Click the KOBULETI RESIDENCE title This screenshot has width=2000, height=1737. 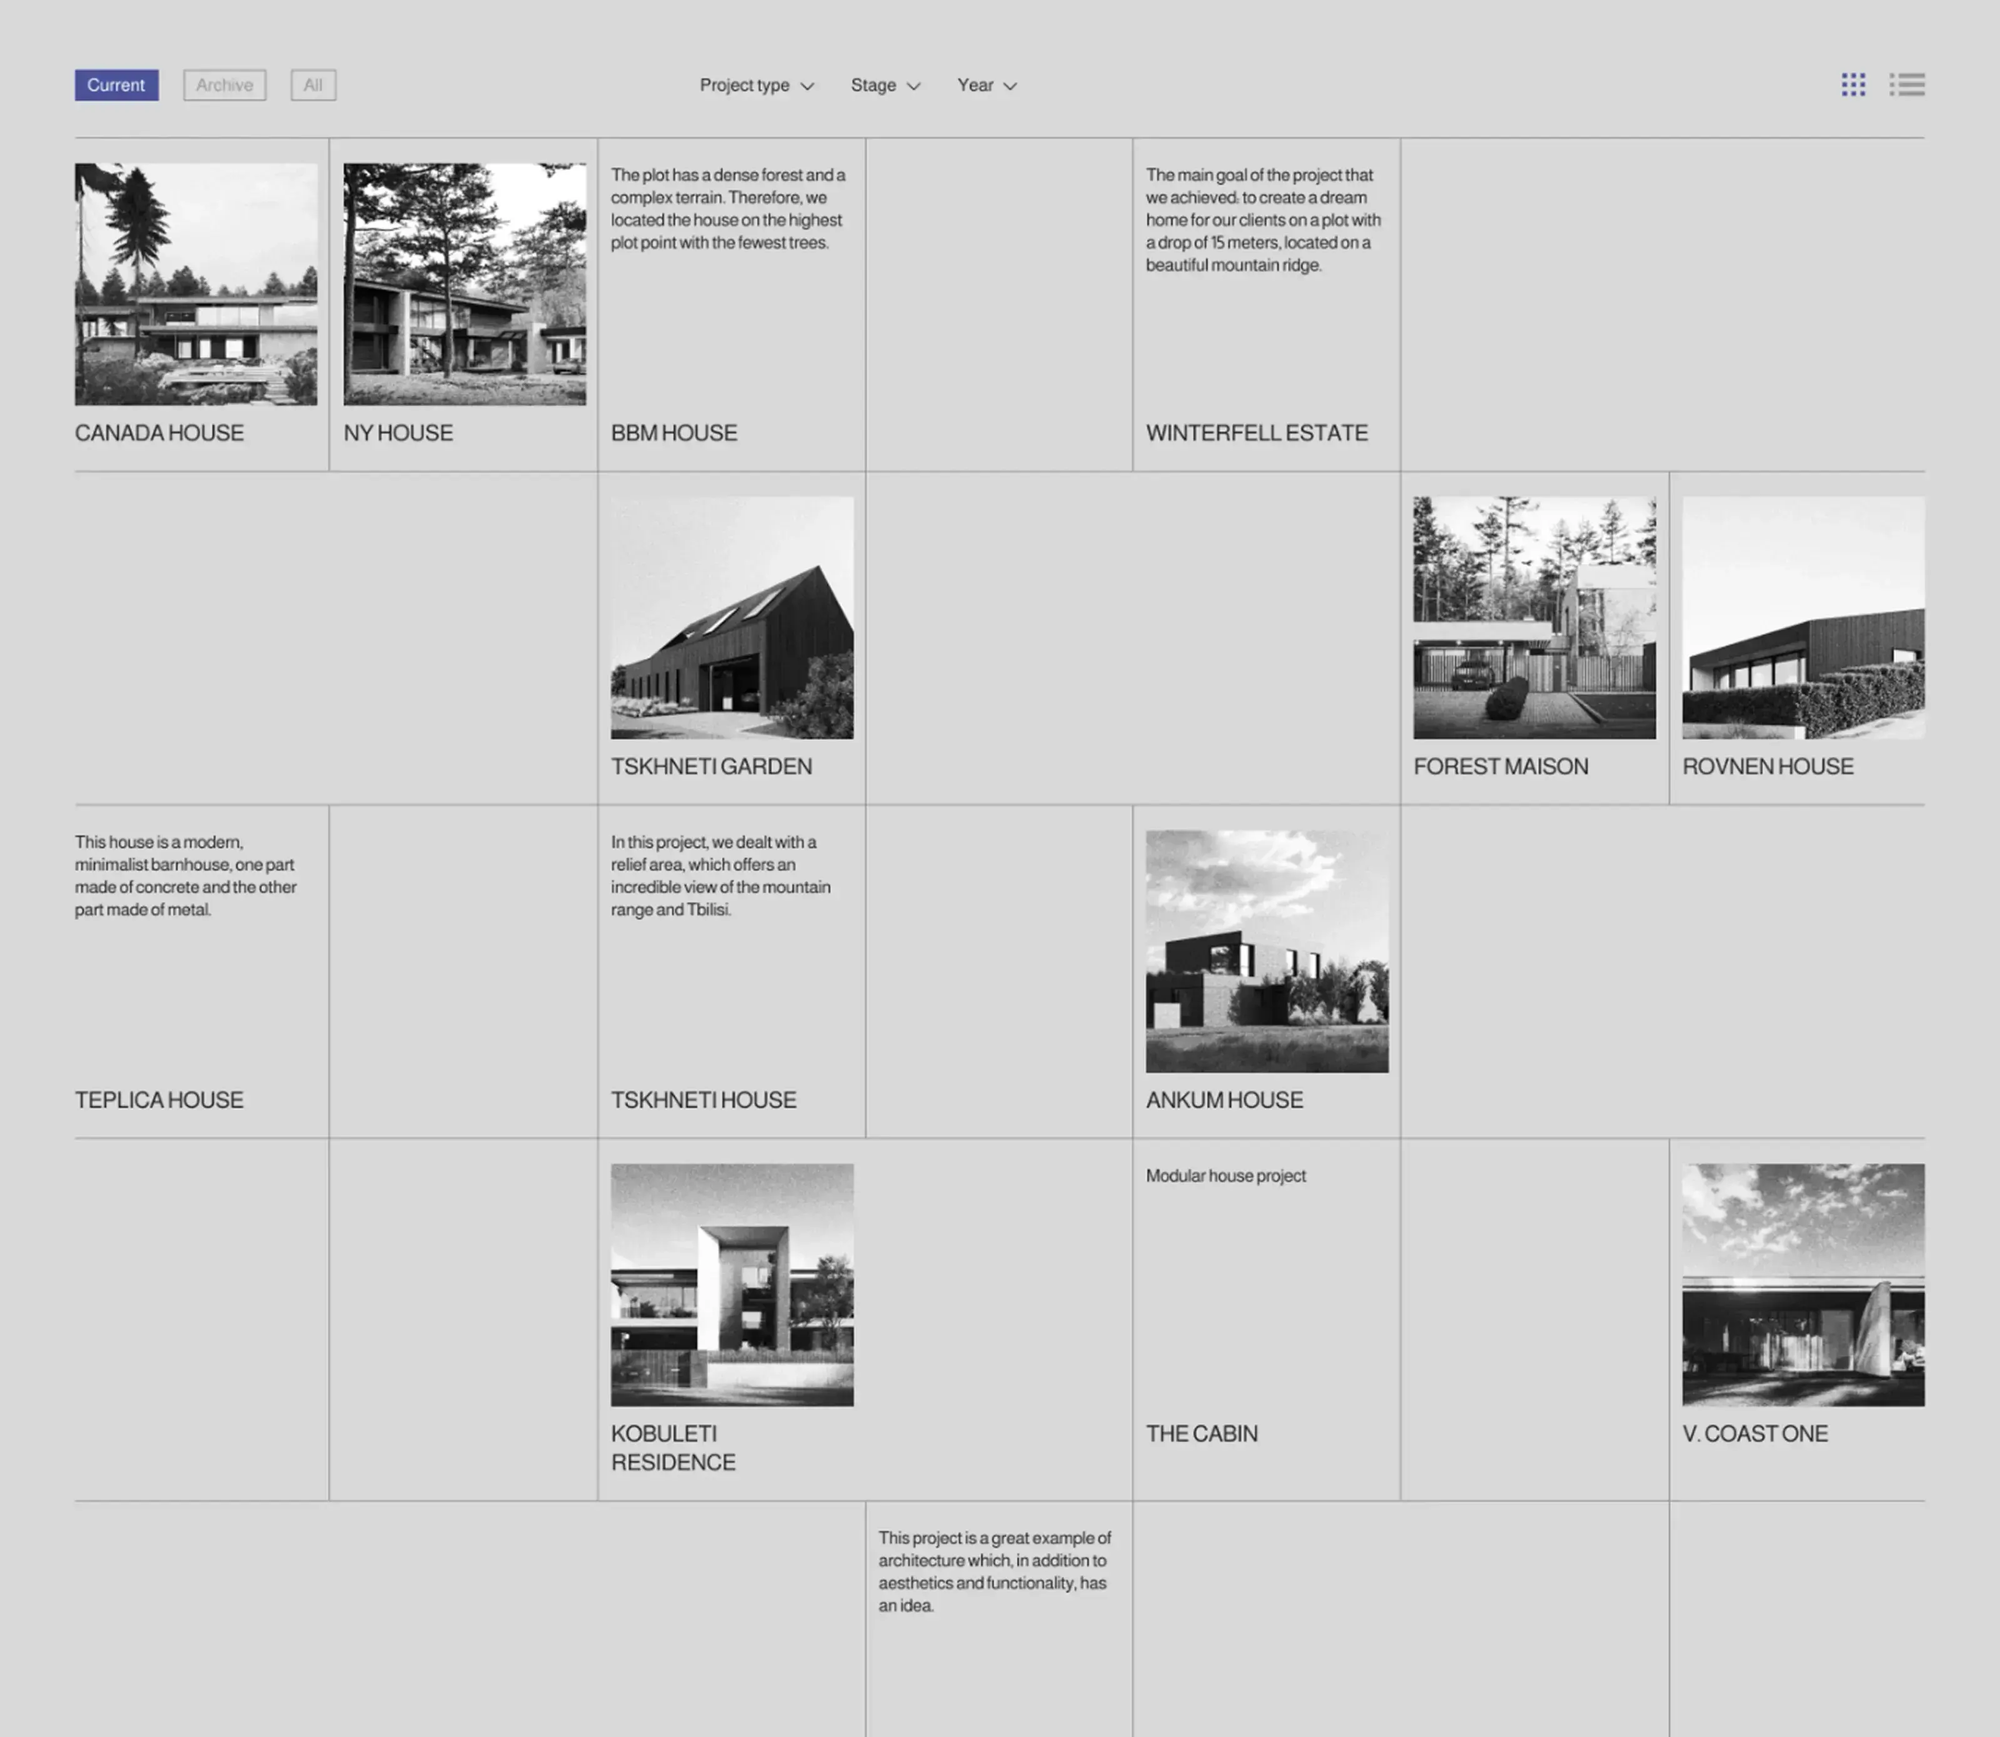pyautogui.click(x=672, y=1448)
